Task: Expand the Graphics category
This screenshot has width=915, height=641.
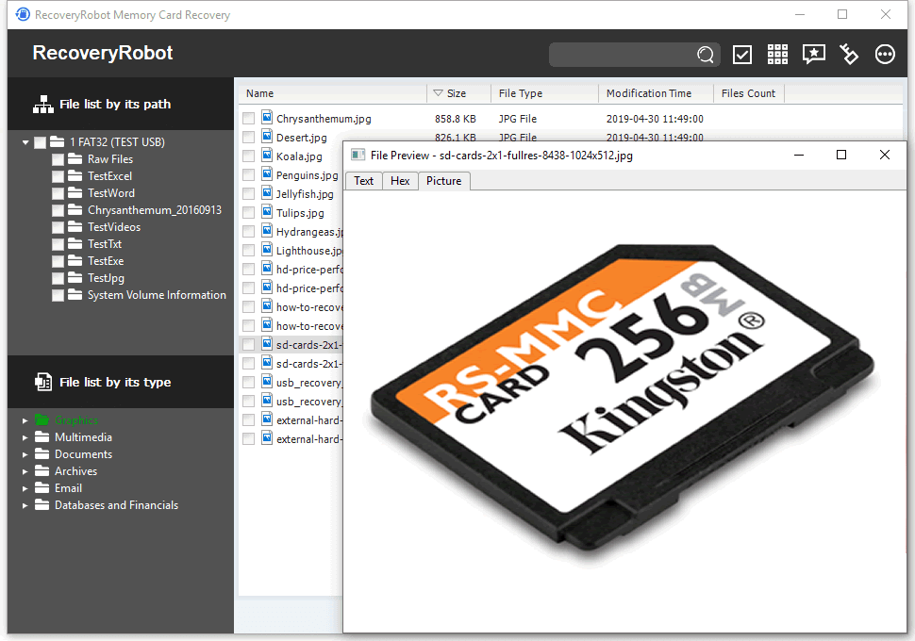Action: pyautogui.click(x=25, y=420)
